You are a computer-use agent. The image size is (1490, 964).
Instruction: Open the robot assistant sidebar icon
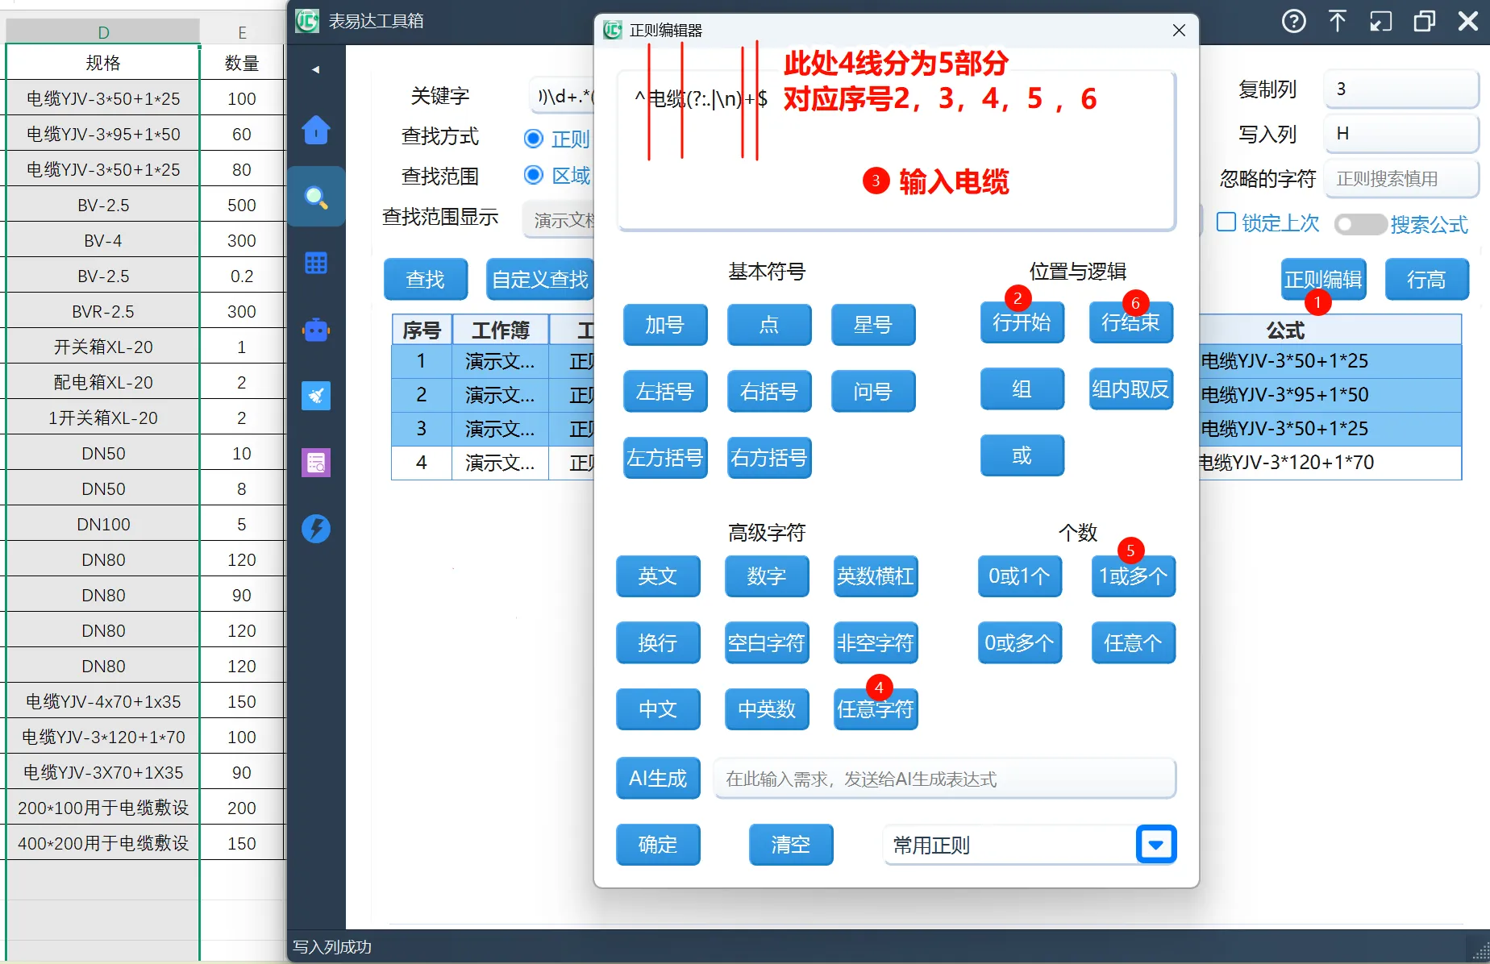click(x=316, y=330)
